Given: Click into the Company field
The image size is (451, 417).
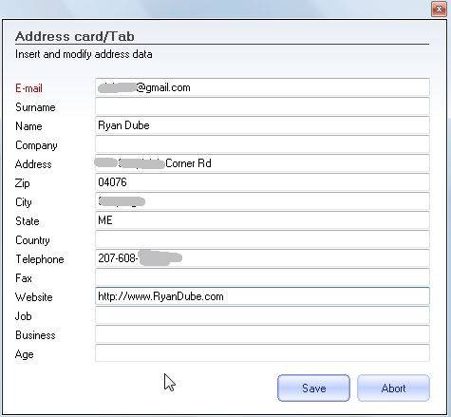Looking at the screenshot, I should point(262,144).
